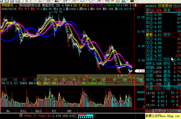
Task: Click the 筹码超跌综合选 indicator name
Action: coord(30,5)
